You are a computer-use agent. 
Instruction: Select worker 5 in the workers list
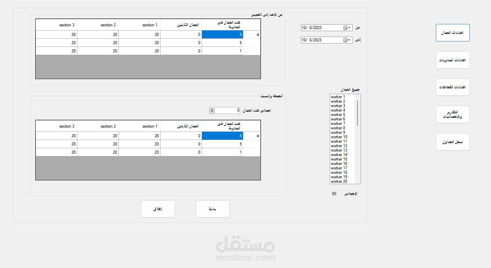[338, 115]
